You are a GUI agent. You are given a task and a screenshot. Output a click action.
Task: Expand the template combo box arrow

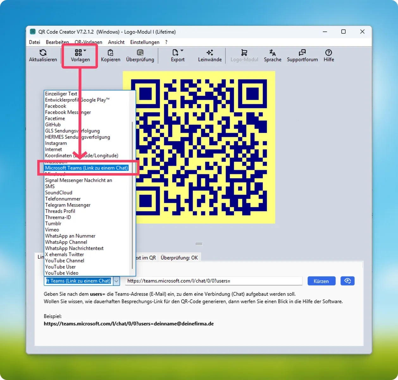[x=116, y=281]
